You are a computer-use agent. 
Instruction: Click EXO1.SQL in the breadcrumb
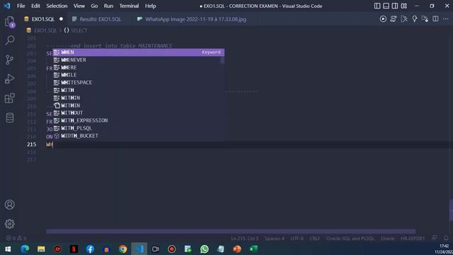click(45, 30)
